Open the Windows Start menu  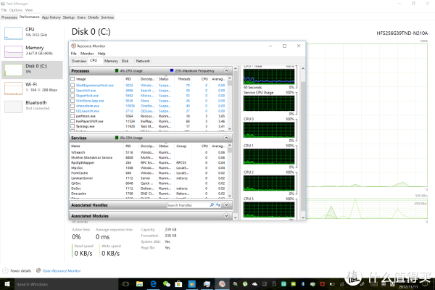(7, 284)
